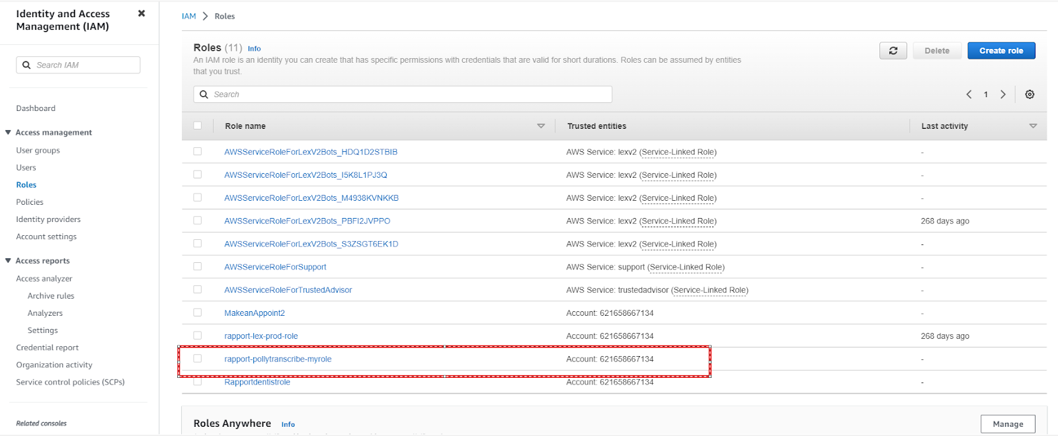
Task: Open Policies in the sidebar
Action: tap(30, 202)
